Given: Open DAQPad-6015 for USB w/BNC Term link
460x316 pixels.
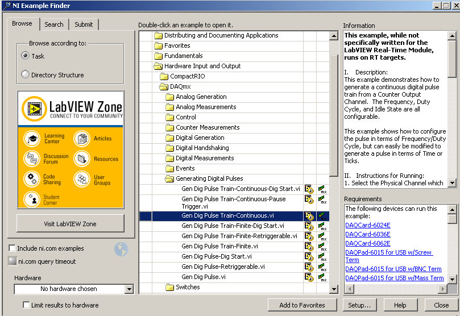Looking at the screenshot, I should point(393,269).
